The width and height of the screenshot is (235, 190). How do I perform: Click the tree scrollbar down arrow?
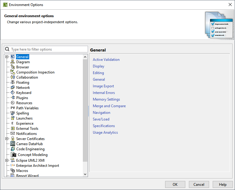85,174
